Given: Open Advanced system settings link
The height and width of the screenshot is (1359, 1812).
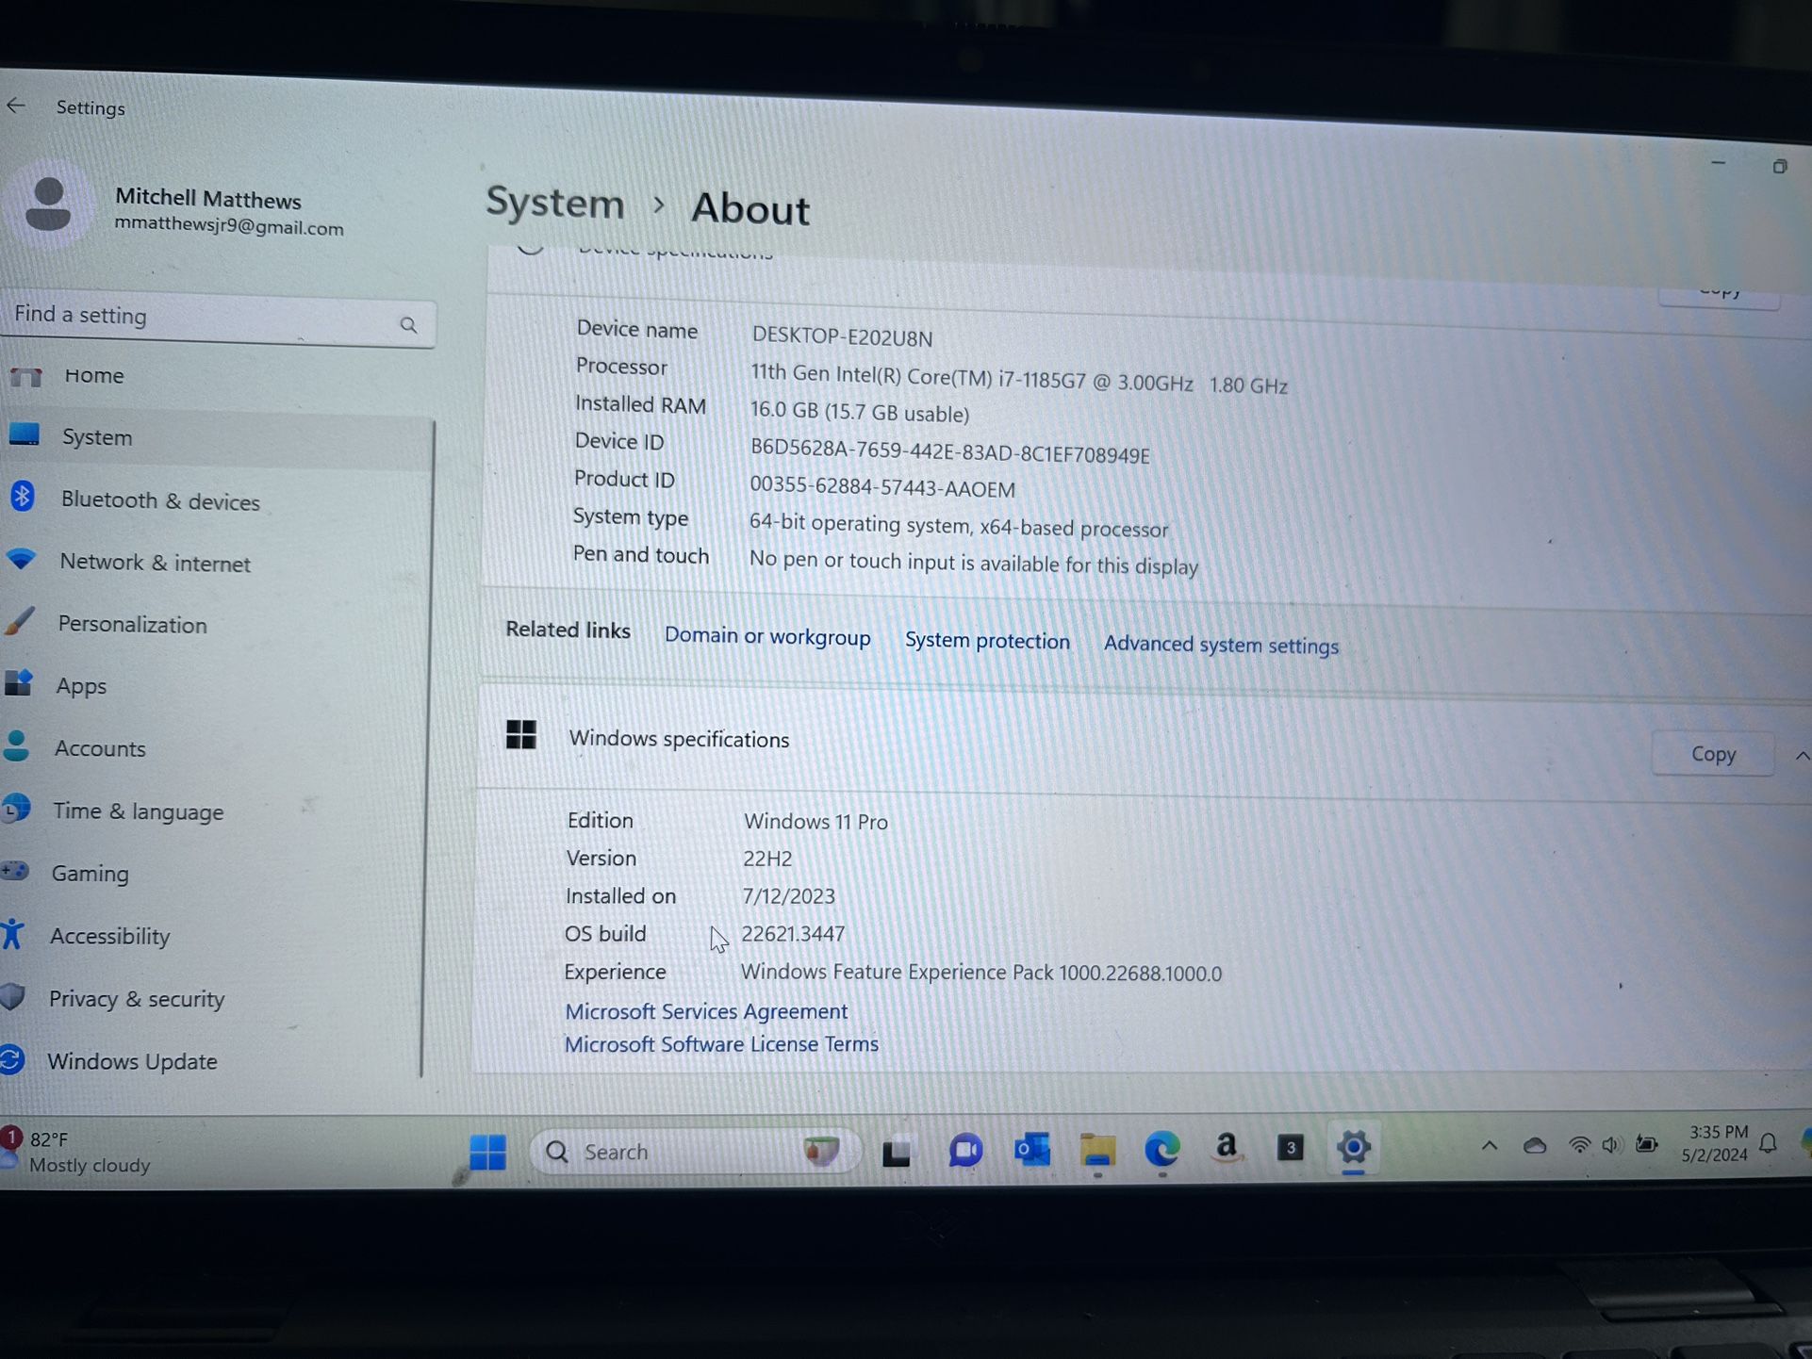Looking at the screenshot, I should (1221, 645).
